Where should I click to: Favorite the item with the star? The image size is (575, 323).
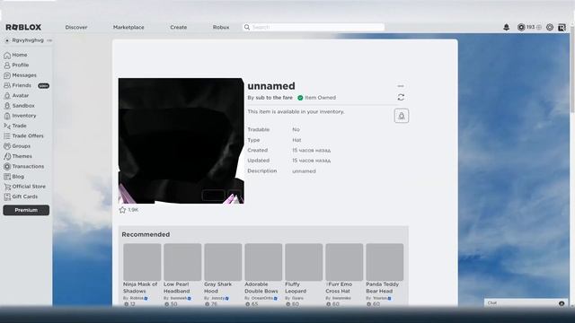pyautogui.click(x=122, y=210)
